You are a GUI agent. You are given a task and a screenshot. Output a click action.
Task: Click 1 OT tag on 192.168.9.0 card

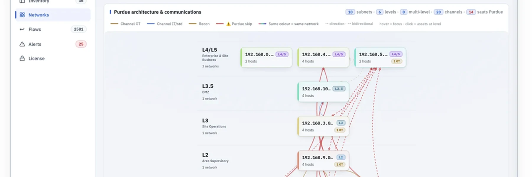[340, 164]
